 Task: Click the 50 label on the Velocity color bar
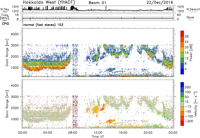[186, 97]
